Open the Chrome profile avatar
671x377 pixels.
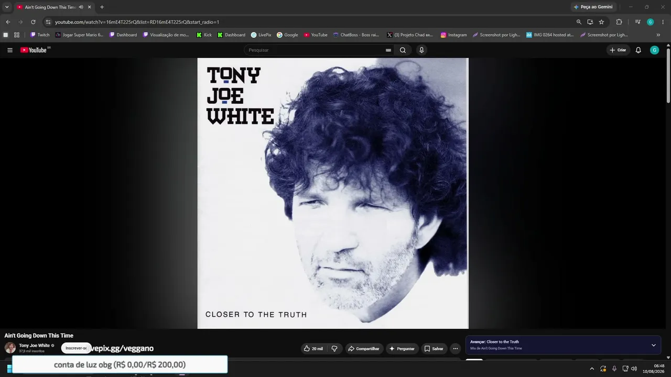tap(651, 22)
